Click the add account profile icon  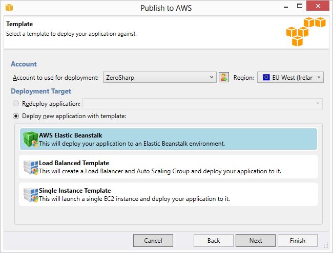[224, 77]
